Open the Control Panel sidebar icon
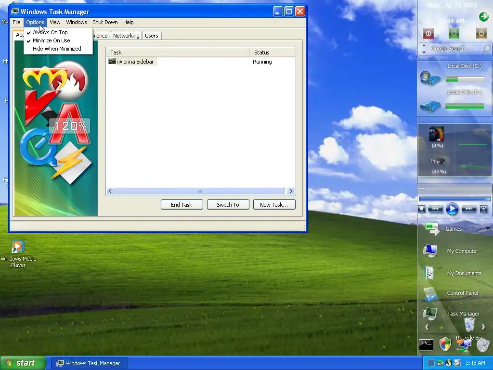Viewport: 493px width, 370px height. [x=430, y=294]
